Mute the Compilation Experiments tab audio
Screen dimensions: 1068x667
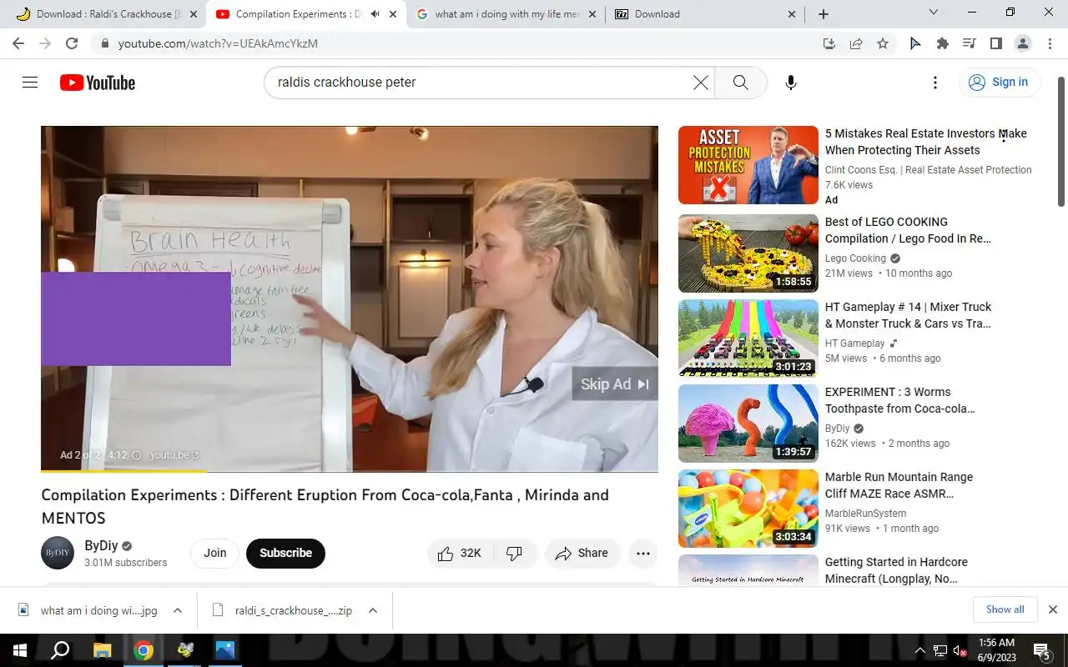click(375, 14)
